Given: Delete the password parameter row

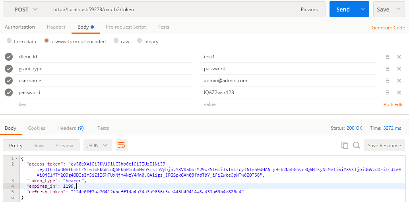Looking at the screenshot, I should tap(399, 92).
